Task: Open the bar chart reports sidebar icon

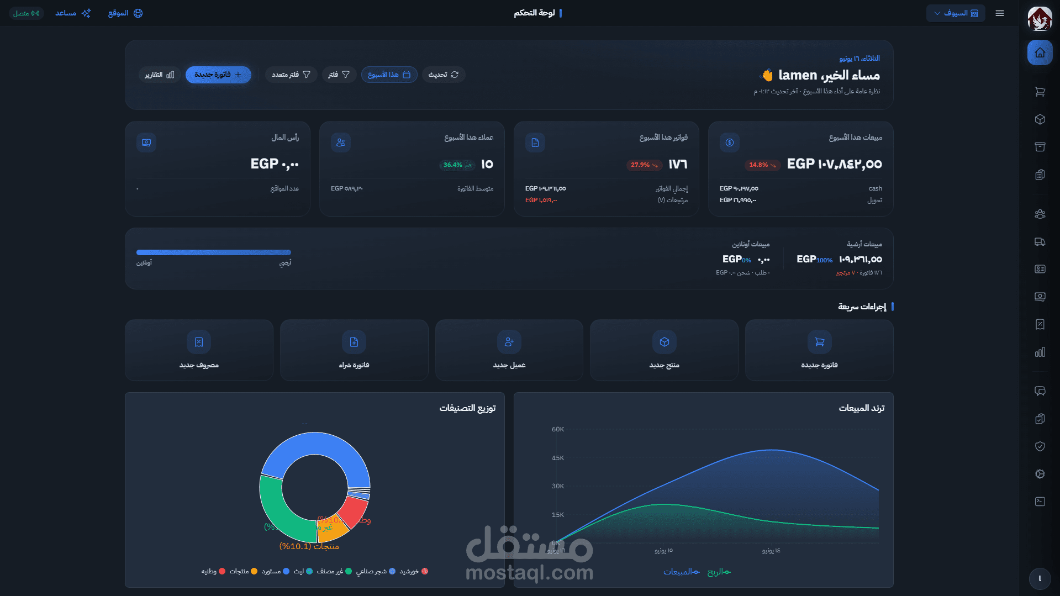Action: pos(1040,352)
